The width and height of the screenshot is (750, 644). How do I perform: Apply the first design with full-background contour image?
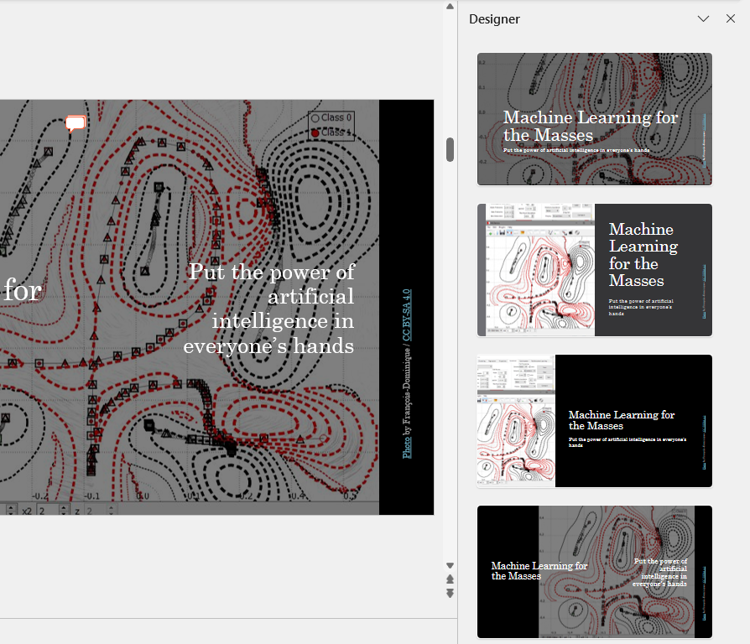[x=594, y=119]
